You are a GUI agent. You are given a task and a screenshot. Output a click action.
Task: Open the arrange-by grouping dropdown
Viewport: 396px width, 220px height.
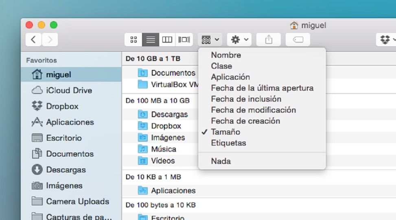pyautogui.click(x=210, y=39)
